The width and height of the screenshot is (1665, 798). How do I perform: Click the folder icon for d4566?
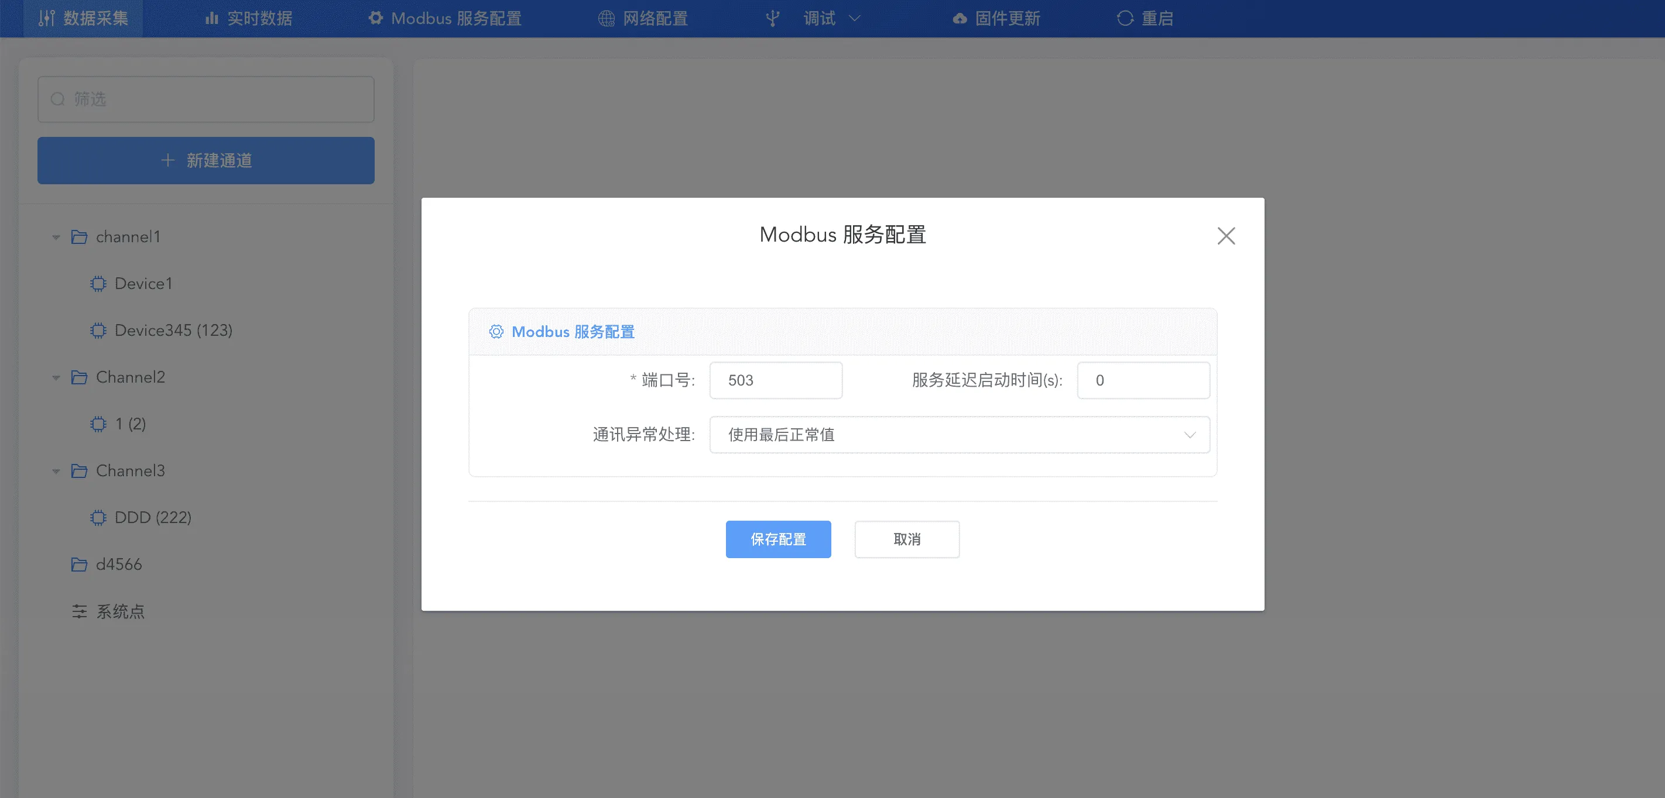click(x=79, y=565)
